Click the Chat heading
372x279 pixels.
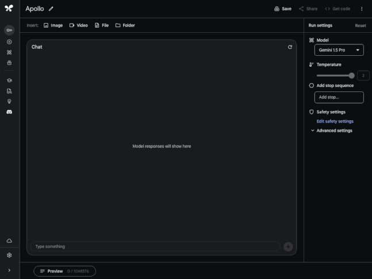click(x=37, y=47)
